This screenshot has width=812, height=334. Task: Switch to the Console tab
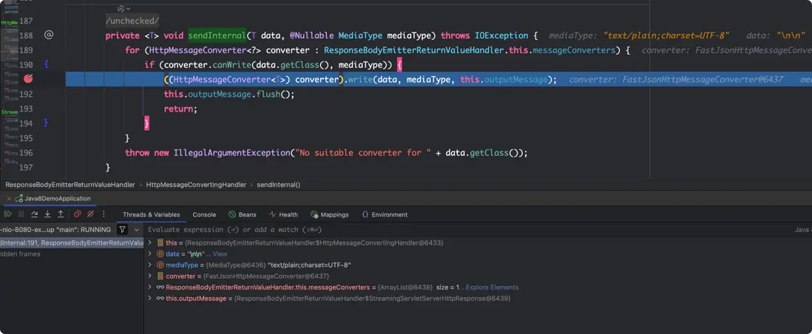point(204,214)
